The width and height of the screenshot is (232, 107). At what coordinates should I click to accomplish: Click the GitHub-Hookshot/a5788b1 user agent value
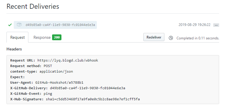tap(59, 83)
